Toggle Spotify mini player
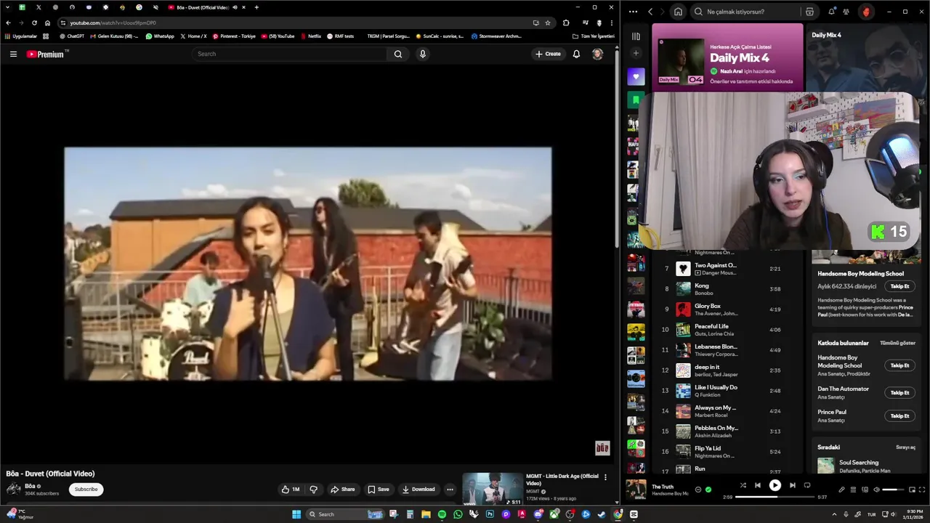The width and height of the screenshot is (930, 523). (912, 490)
